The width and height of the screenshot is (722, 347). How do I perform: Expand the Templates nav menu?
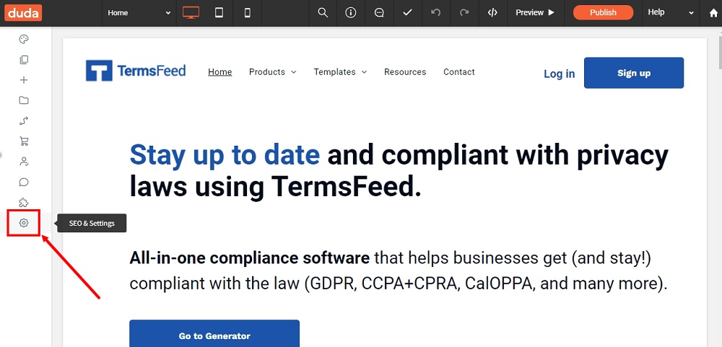pos(340,72)
